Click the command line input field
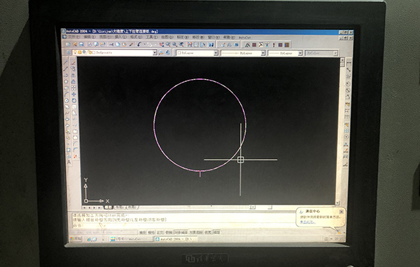The width and height of the screenshot is (420, 267). 183,226
